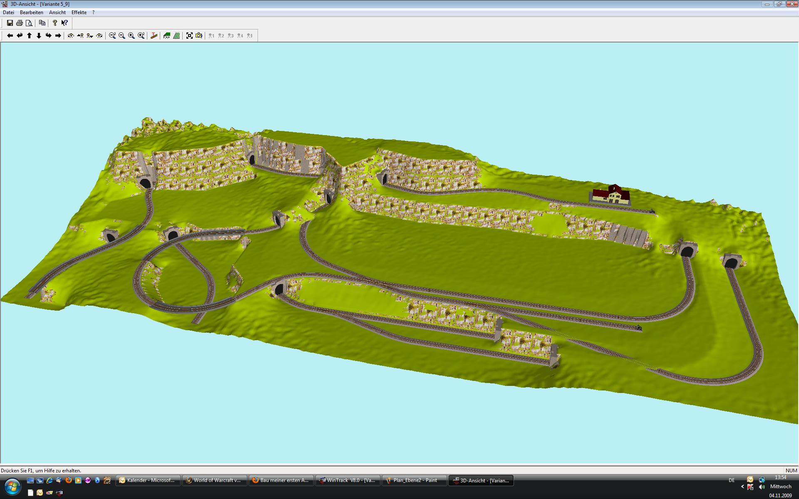Click the fit-to-window view icon
The width and height of the screenshot is (799, 499).
point(189,36)
